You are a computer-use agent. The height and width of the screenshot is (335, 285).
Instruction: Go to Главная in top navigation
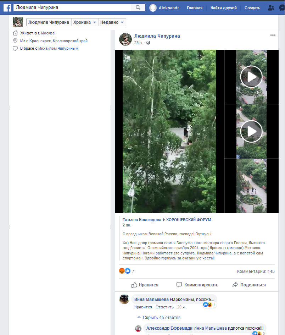coord(195,8)
